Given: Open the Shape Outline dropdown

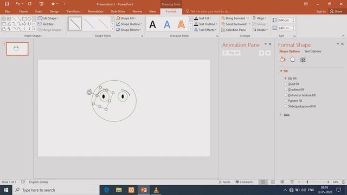Looking at the screenshot, I should click(x=129, y=24).
